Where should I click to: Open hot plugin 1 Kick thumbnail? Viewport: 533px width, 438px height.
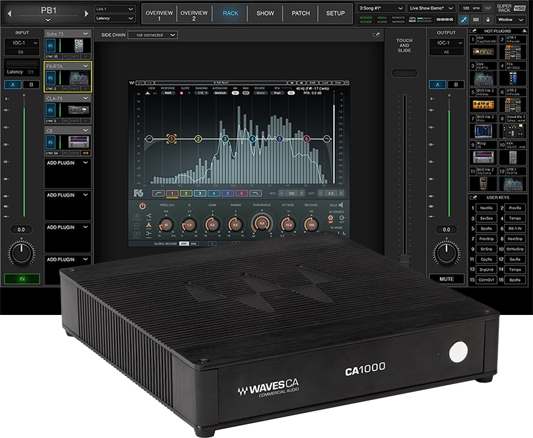[x=483, y=52]
